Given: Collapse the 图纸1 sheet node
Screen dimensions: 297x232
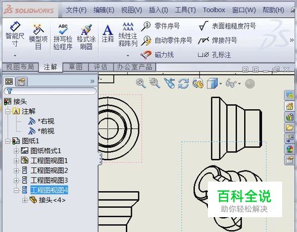Looking at the screenshot, I should point(8,141).
